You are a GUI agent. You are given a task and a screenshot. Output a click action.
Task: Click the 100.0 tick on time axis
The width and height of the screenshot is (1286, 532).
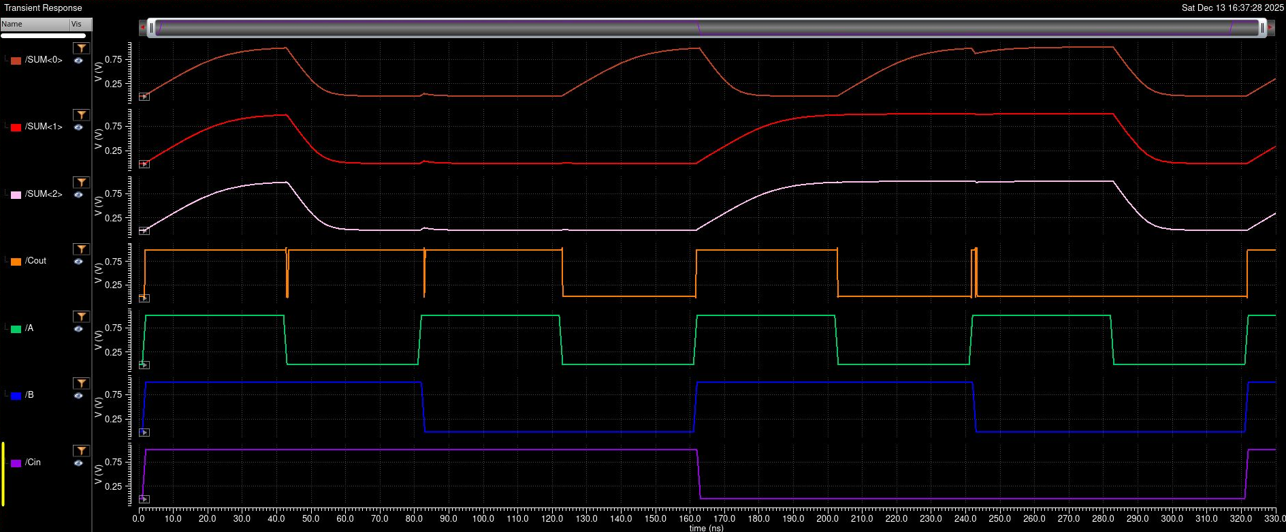pos(483,519)
